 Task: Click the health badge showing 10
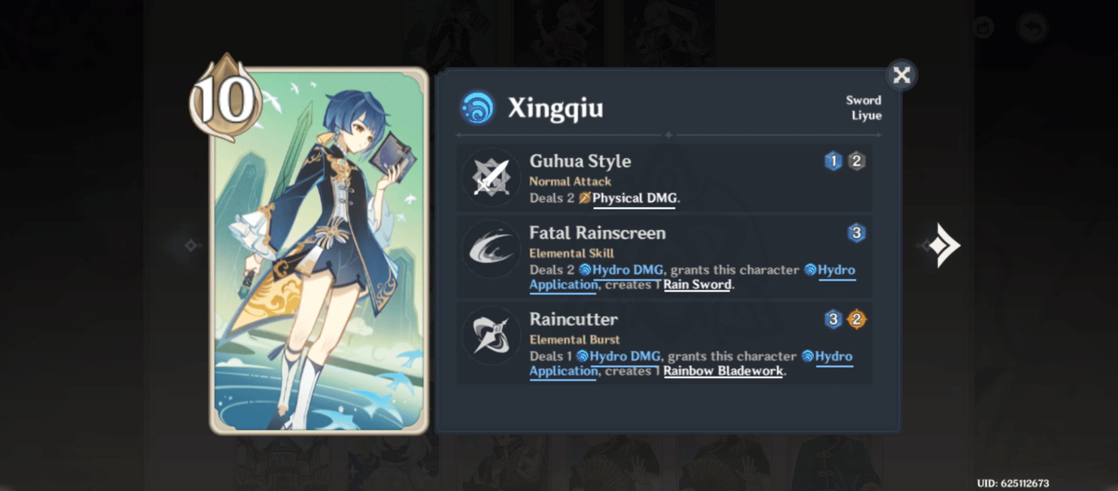(x=225, y=98)
